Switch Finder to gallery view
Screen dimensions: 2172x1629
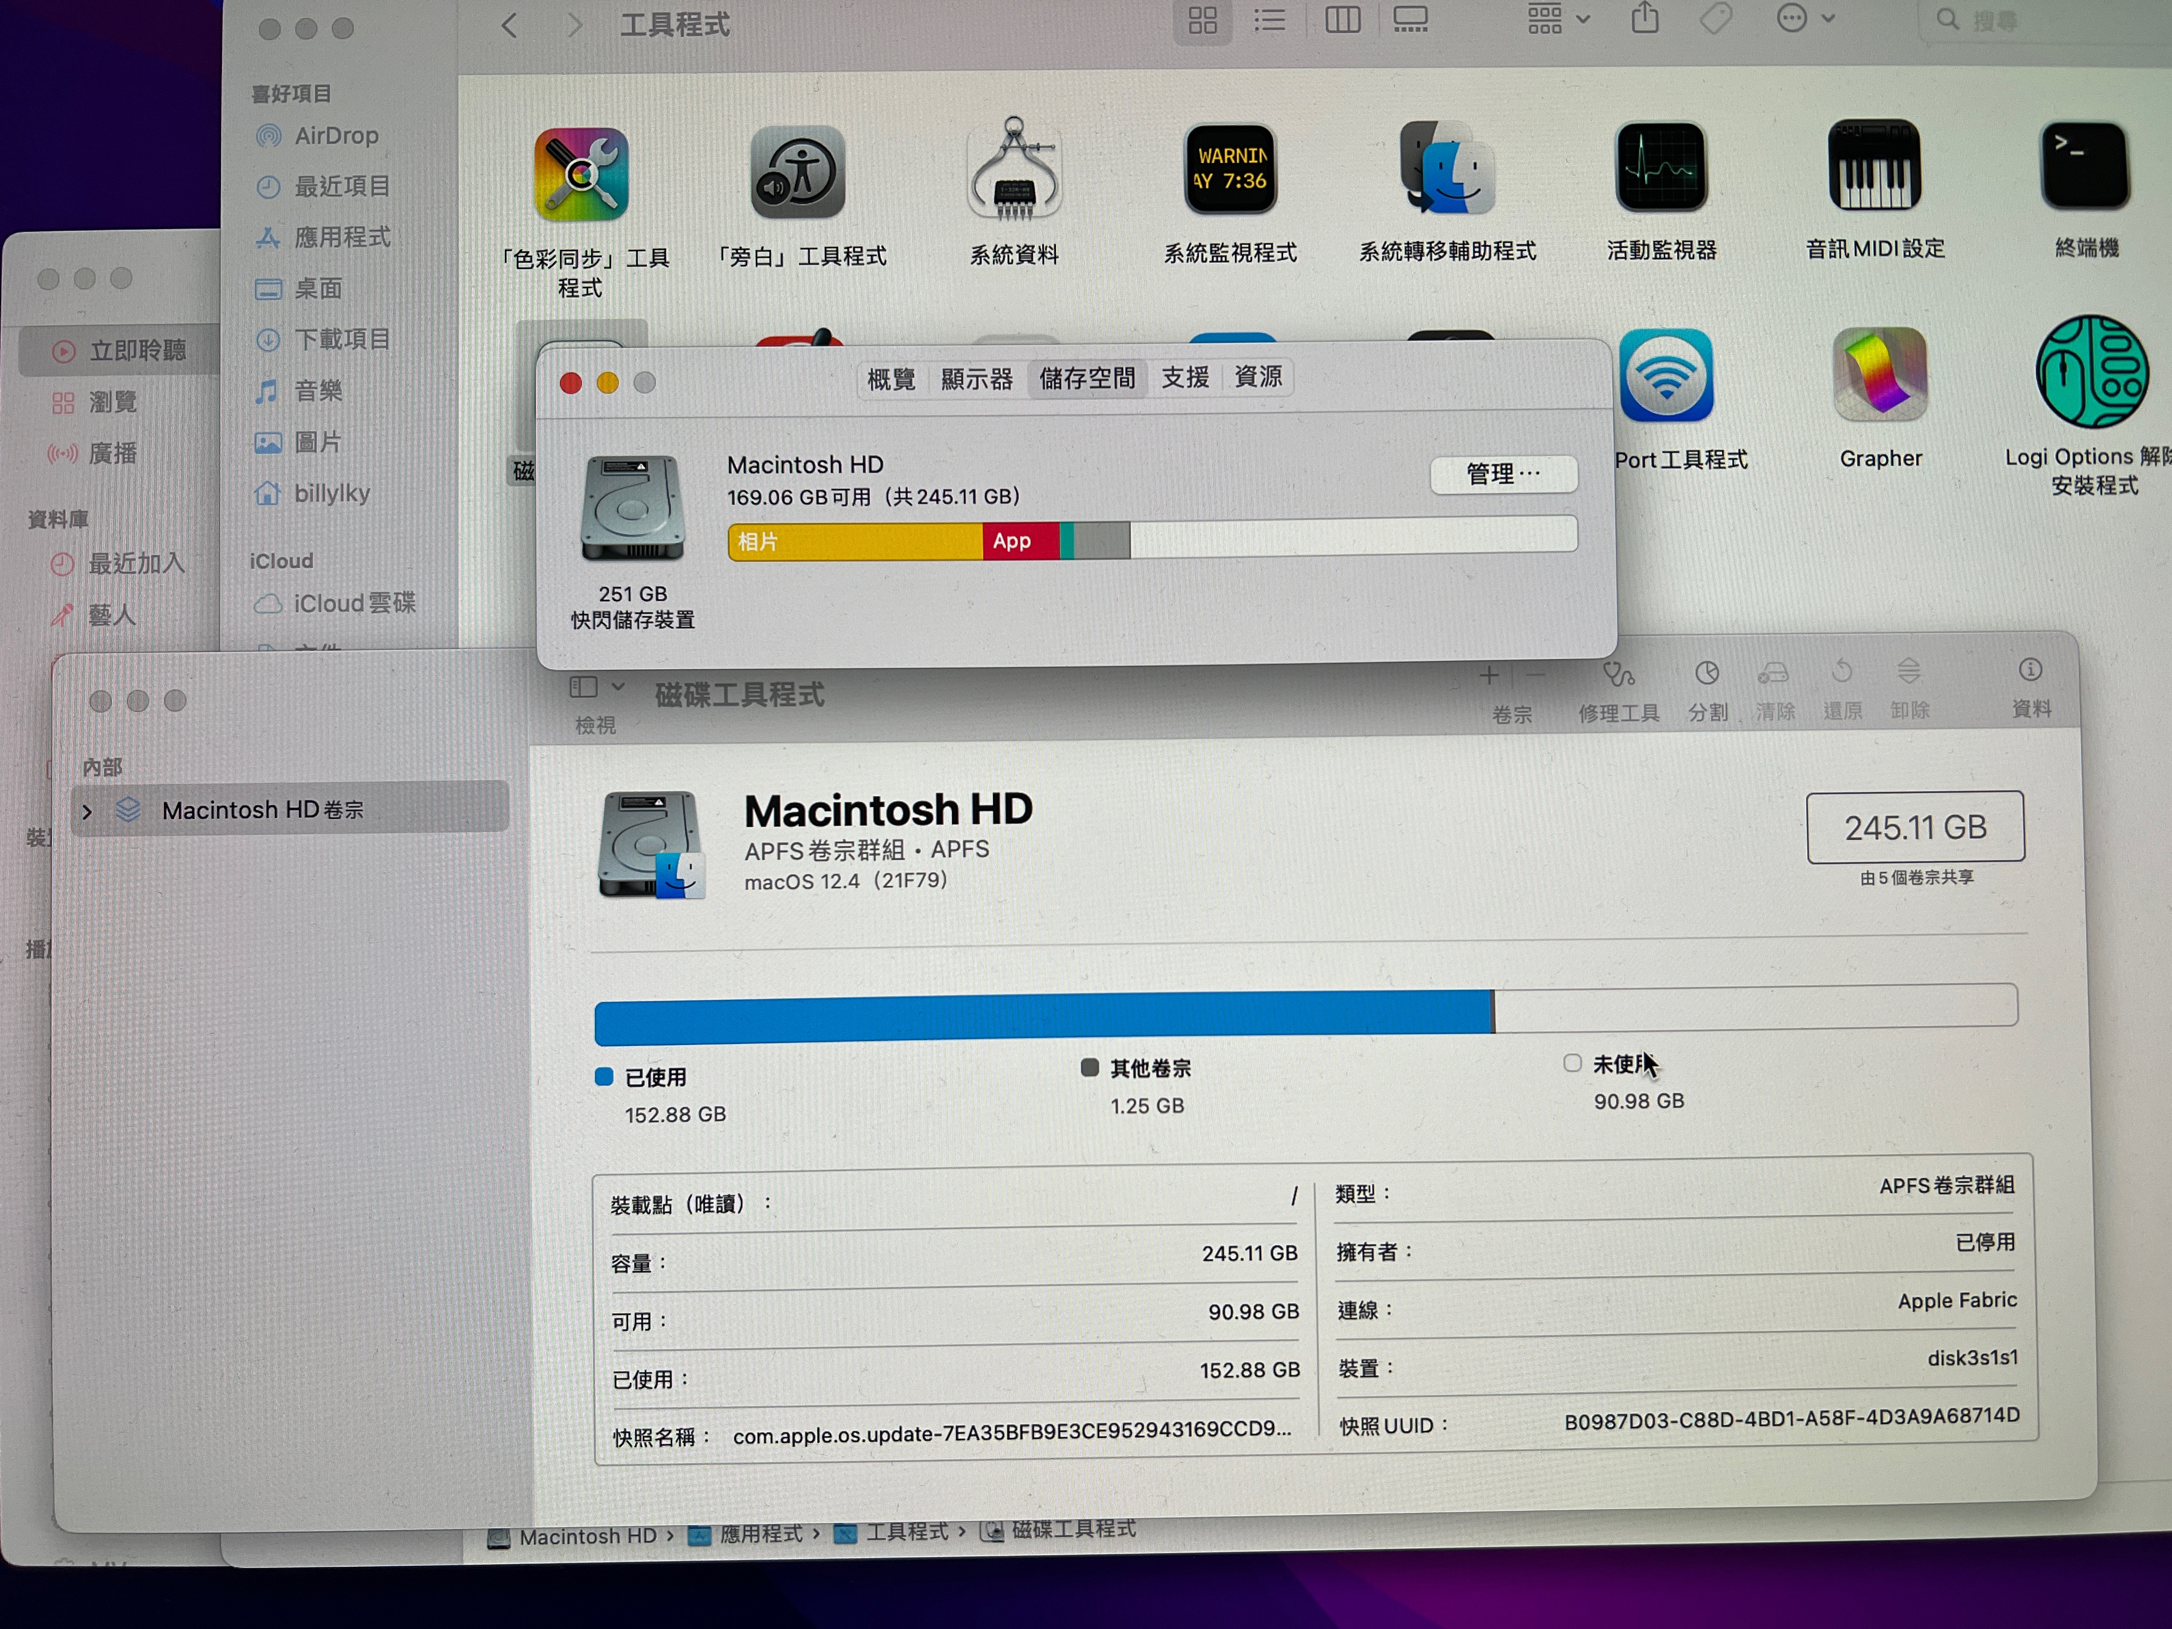click(x=1411, y=19)
